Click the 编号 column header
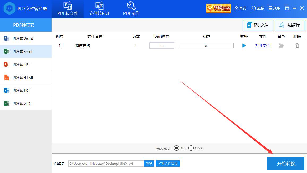 click(x=59, y=36)
